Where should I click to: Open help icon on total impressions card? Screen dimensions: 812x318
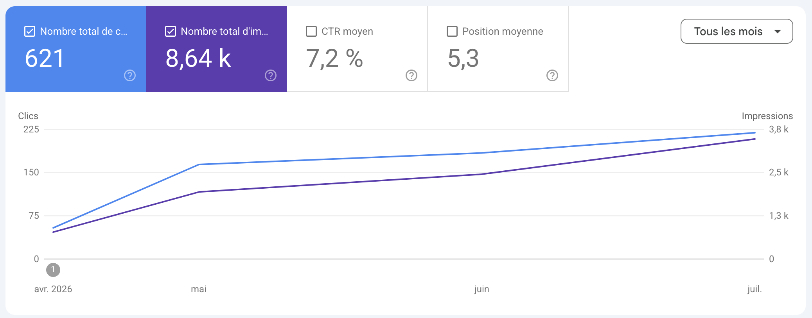(271, 75)
